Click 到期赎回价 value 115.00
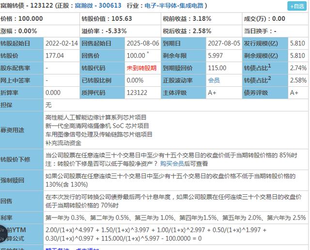310x250 pixels. click(x=217, y=68)
